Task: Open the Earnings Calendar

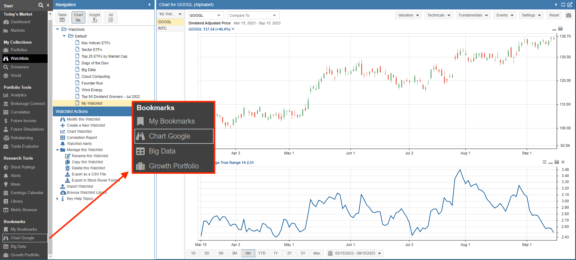Action: click(27, 193)
